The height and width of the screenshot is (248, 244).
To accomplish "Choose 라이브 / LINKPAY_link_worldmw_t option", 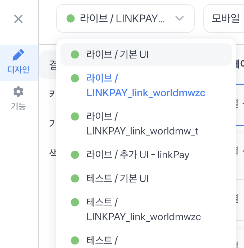I will click(146, 124).
